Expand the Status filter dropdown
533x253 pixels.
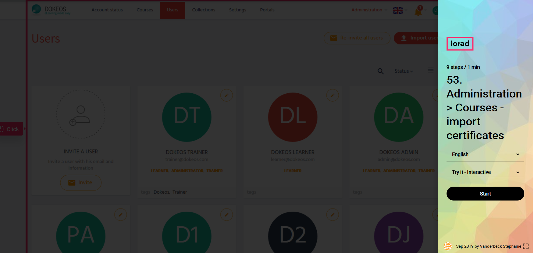tap(403, 71)
